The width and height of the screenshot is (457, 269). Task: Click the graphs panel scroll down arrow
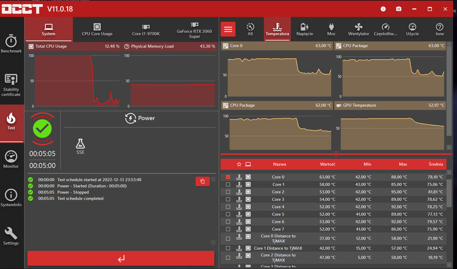[449, 147]
